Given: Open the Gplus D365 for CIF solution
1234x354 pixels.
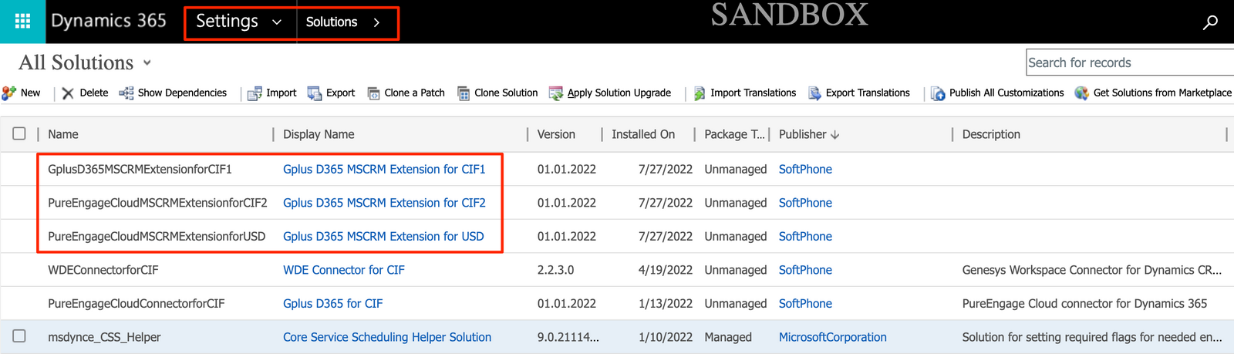Looking at the screenshot, I should (333, 303).
